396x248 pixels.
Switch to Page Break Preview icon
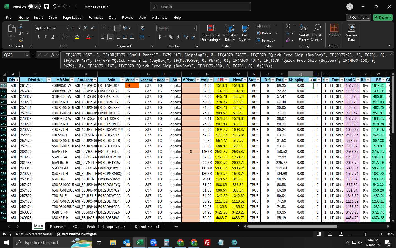(x=341, y=234)
